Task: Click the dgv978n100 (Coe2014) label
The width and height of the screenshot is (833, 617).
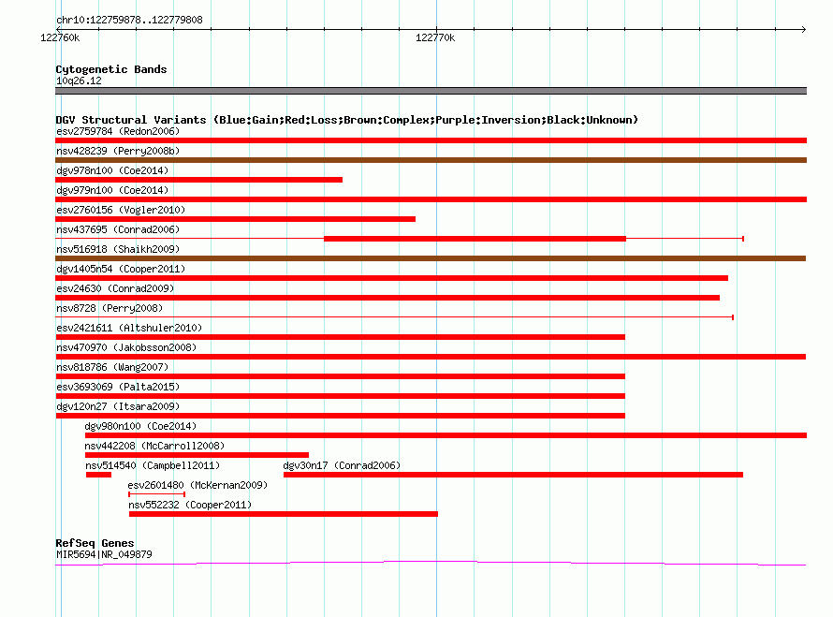Action: [112, 170]
